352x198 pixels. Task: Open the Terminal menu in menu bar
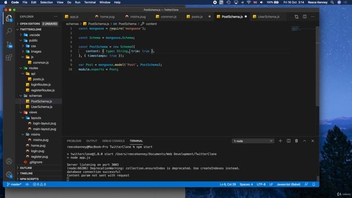(x=90, y=2)
